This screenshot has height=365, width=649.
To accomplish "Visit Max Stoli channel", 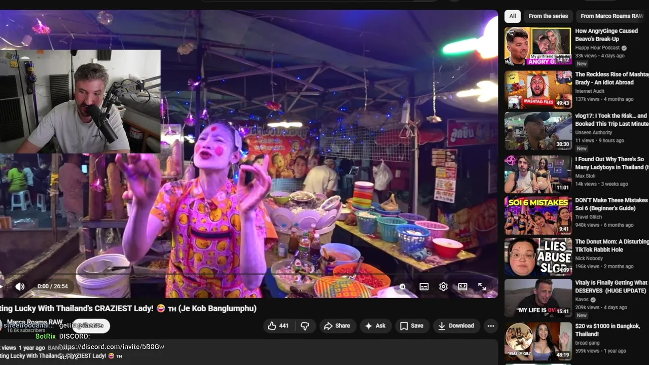I will click(585, 176).
